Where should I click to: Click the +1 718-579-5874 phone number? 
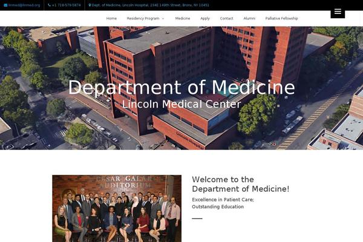click(66, 5)
